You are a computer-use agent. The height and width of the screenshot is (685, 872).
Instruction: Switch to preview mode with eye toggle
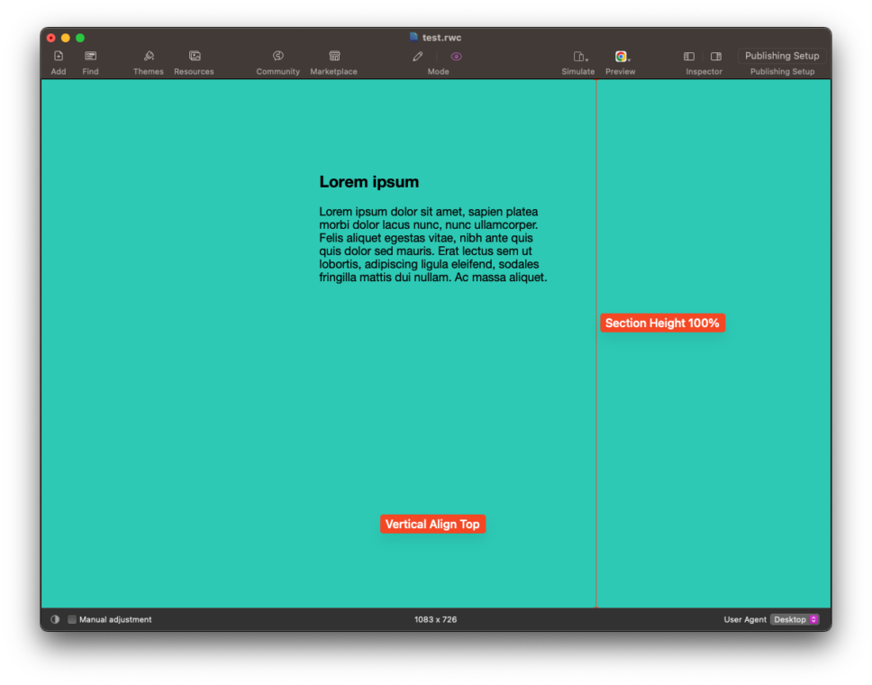pos(456,55)
